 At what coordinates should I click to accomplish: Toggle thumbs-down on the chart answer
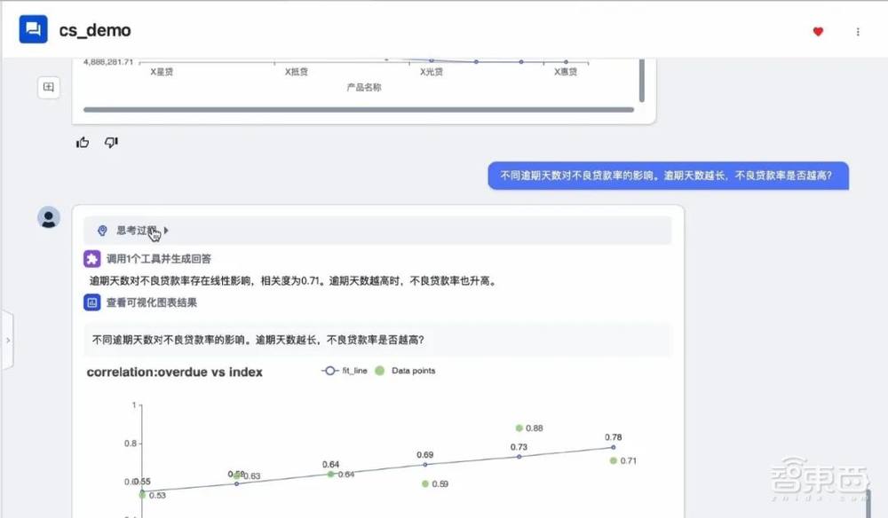111,142
